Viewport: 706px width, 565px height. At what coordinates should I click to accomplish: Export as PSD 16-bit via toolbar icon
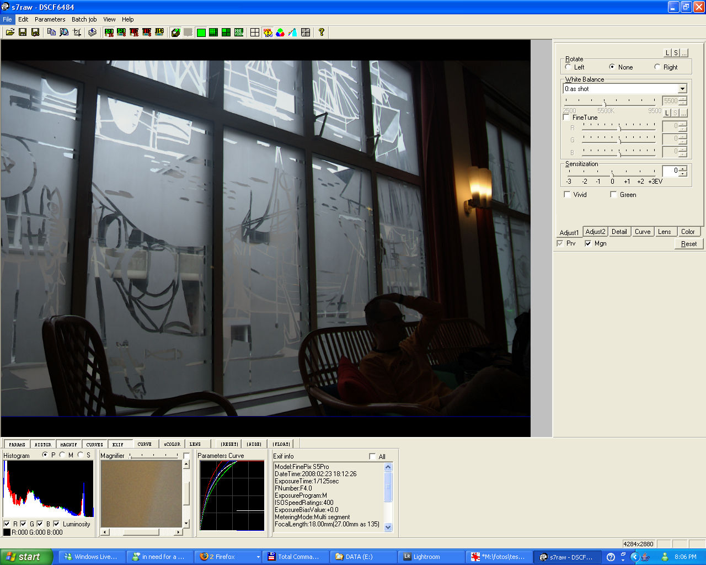pos(109,33)
